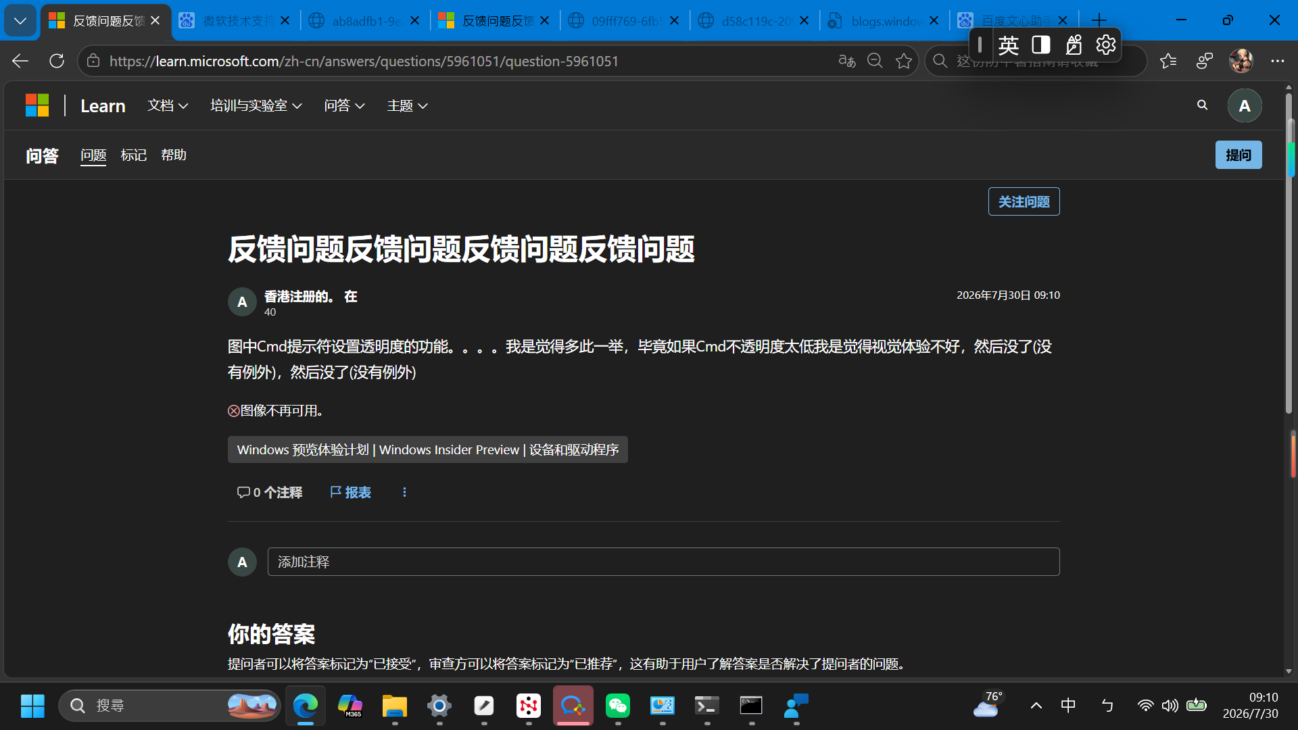Open File Explorer from taskbar
This screenshot has width=1298, height=730.
coord(395,706)
